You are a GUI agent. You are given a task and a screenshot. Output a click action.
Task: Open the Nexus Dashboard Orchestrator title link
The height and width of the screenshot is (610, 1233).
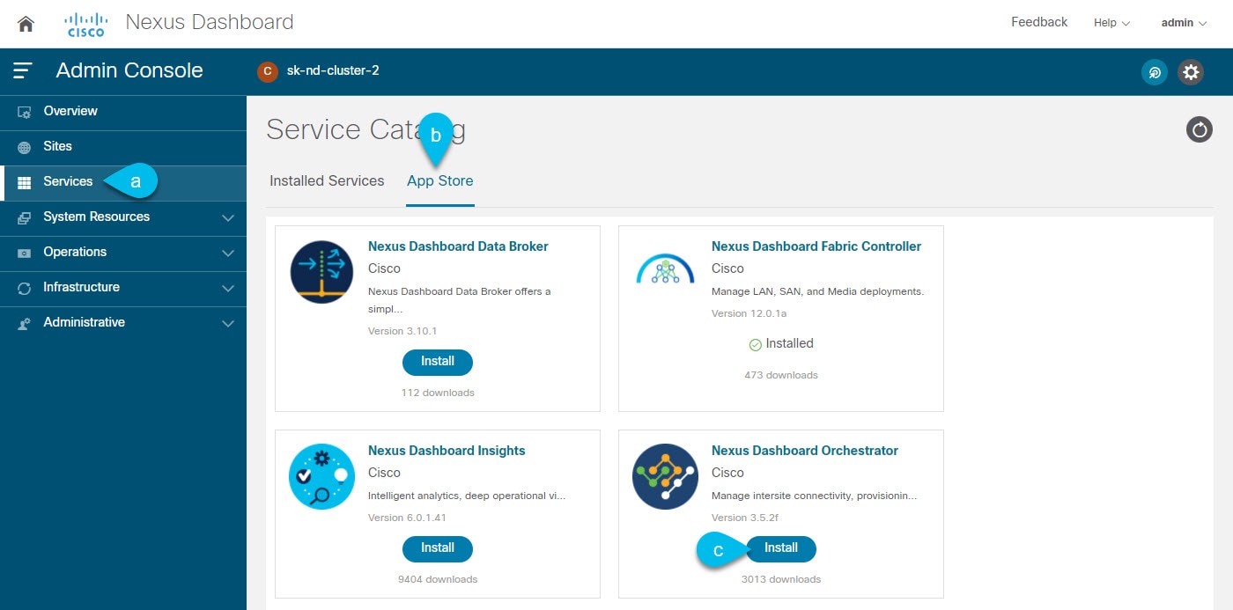click(x=805, y=451)
